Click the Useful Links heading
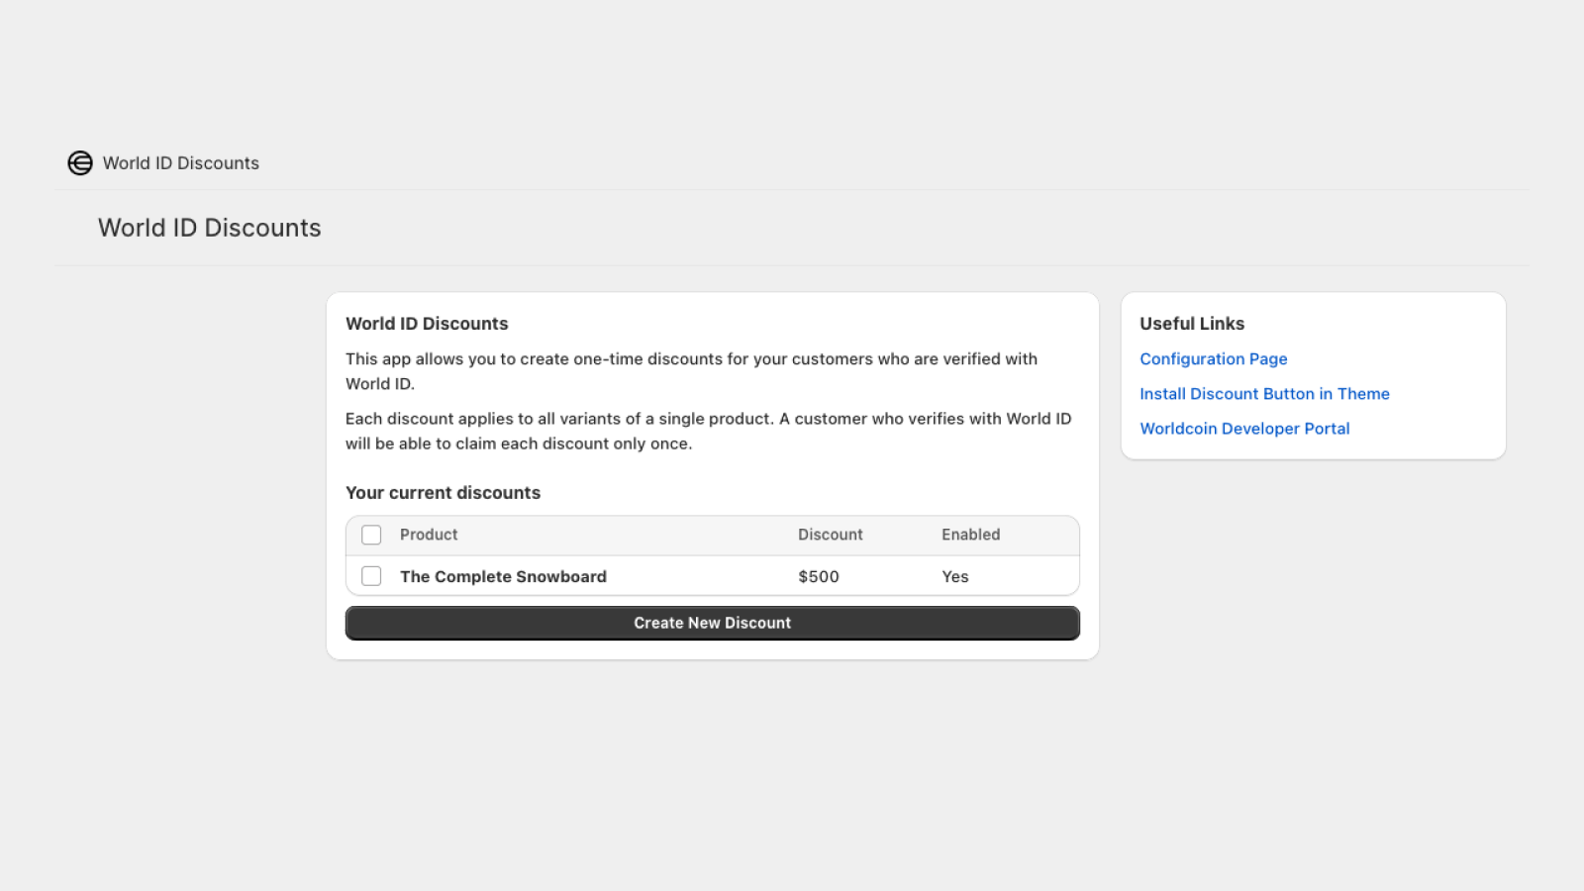The height and width of the screenshot is (891, 1584). point(1192,324)
